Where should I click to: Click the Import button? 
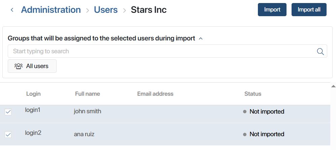point(272,10)
